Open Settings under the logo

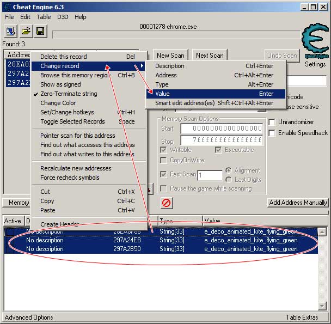click(315, 64)
